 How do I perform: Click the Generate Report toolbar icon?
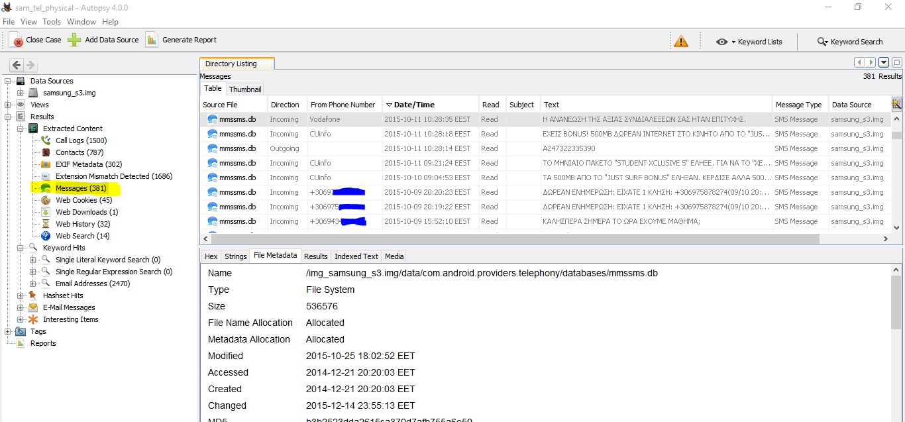[x=152, y=40]
